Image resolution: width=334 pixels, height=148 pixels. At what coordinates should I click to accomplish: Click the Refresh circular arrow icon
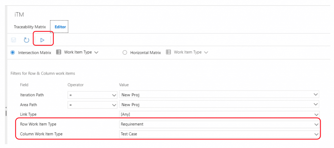26,40
